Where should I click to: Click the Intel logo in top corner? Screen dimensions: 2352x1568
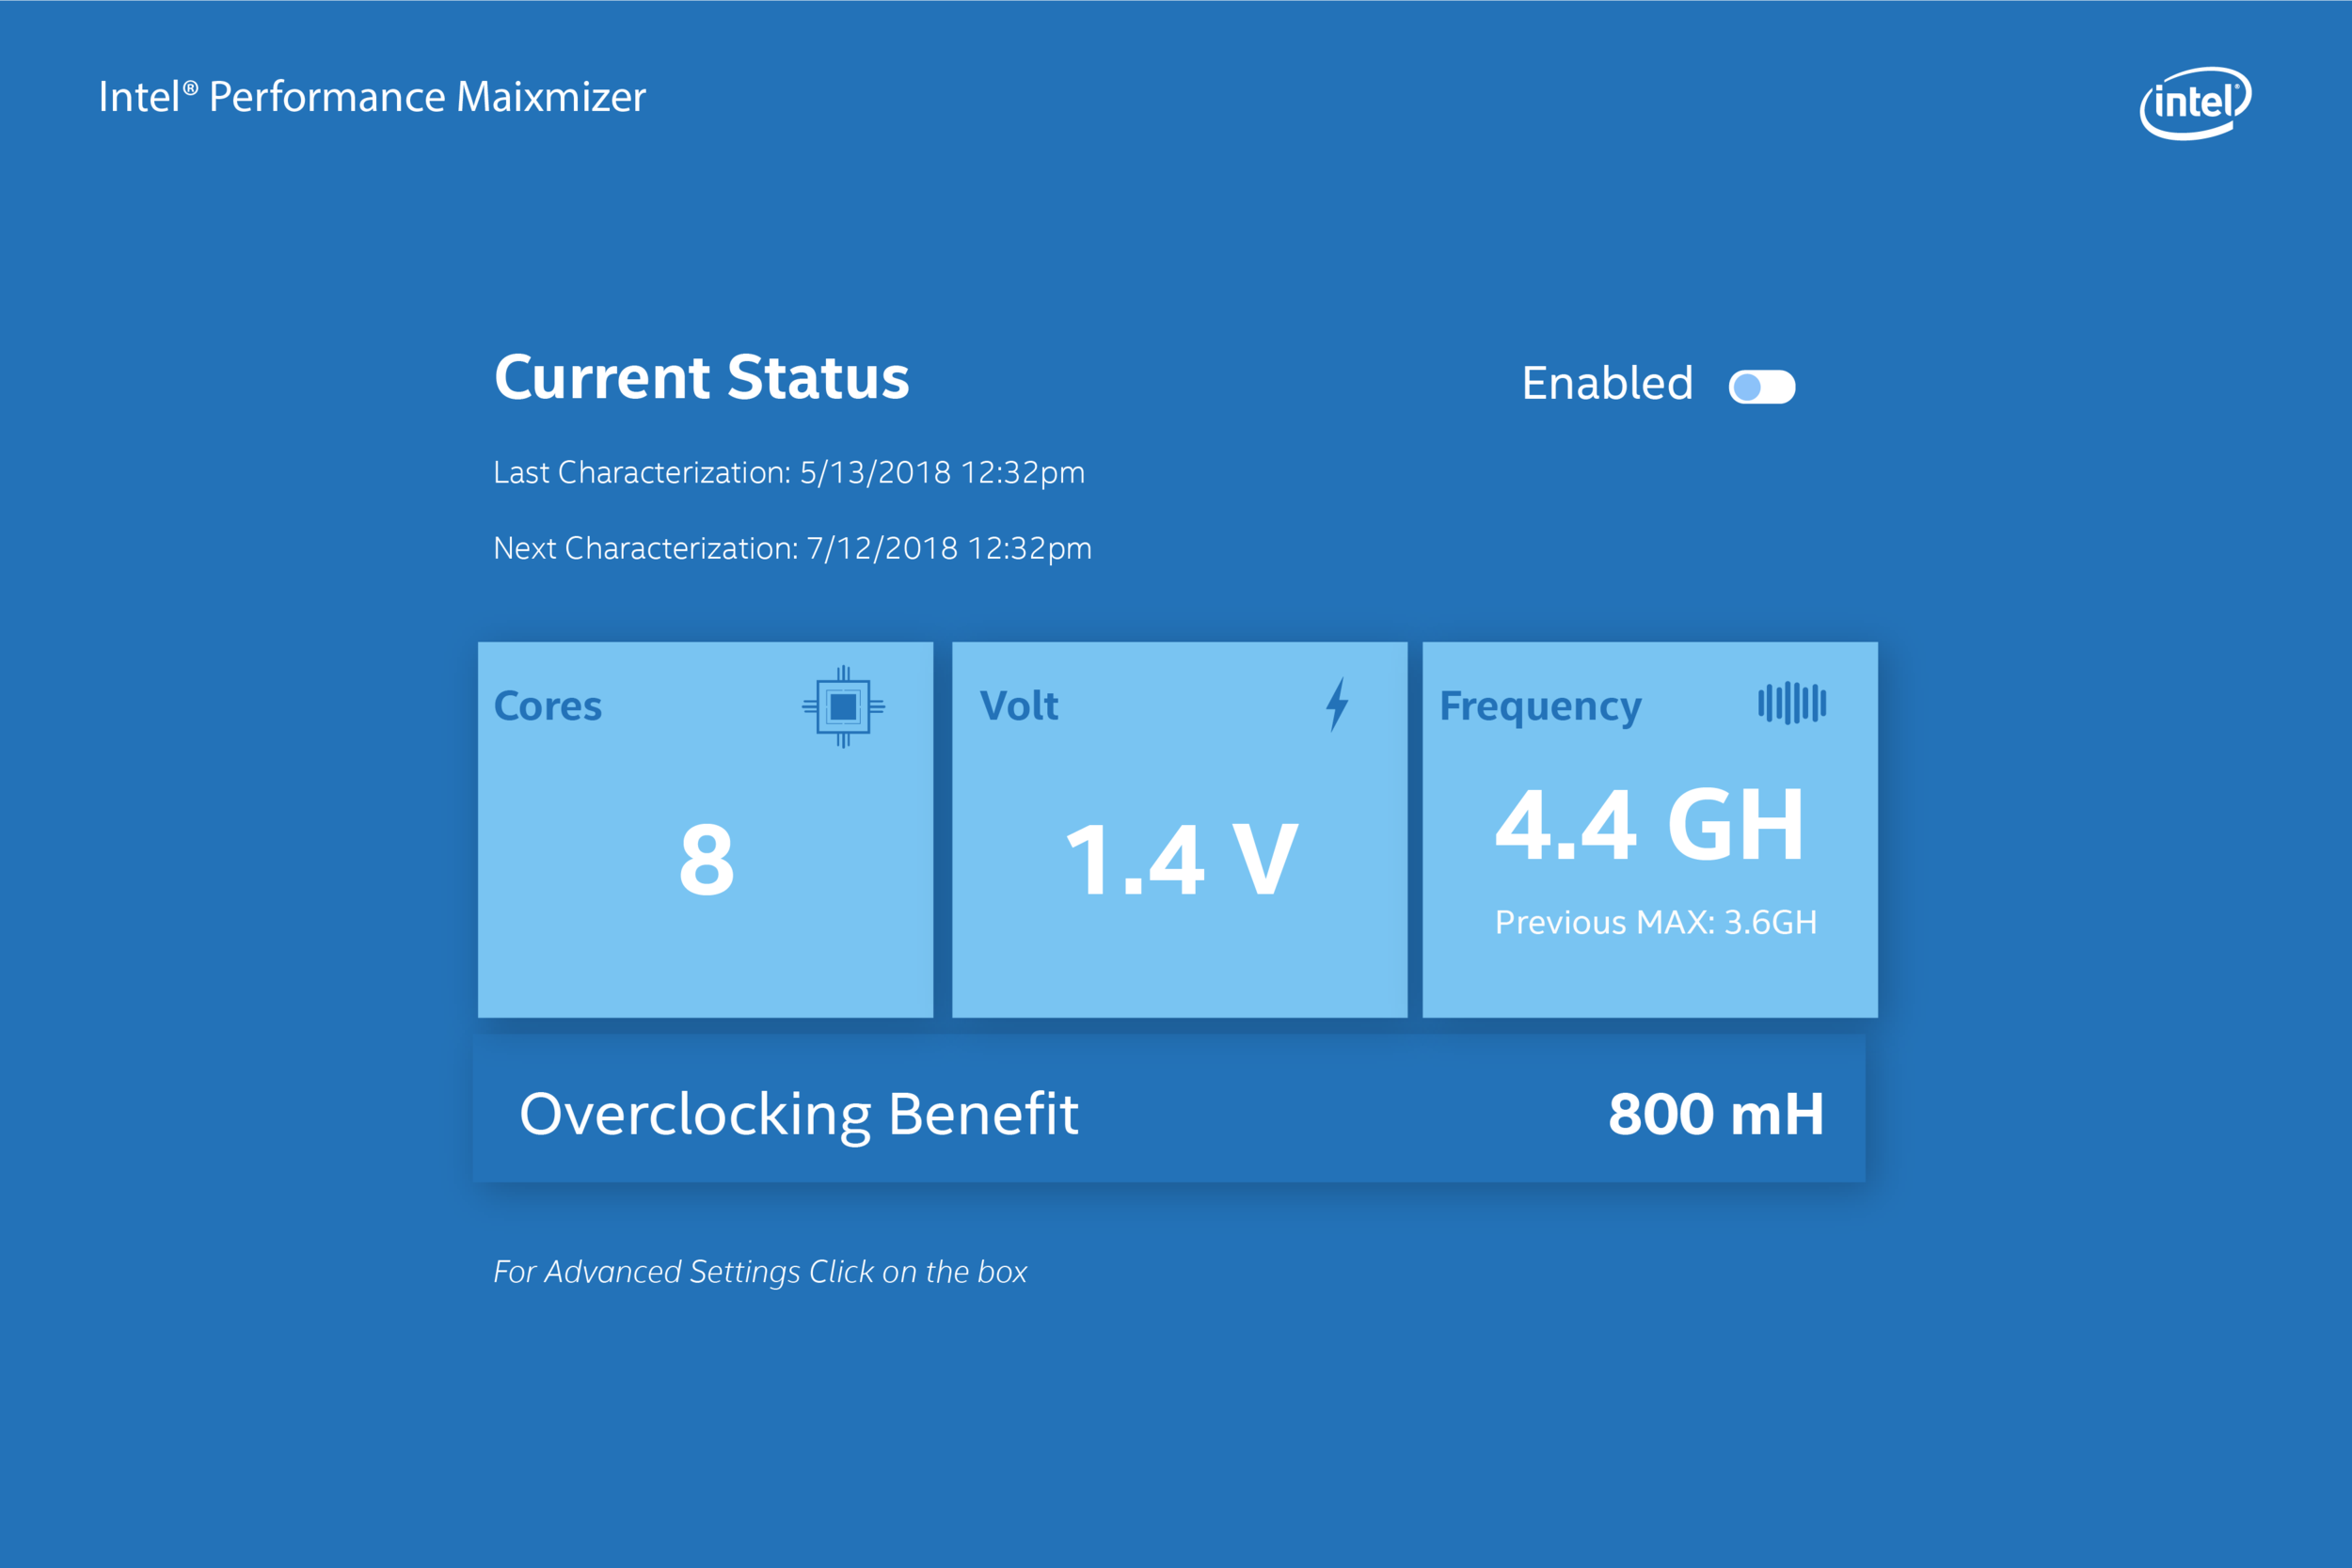[2195, 103]
